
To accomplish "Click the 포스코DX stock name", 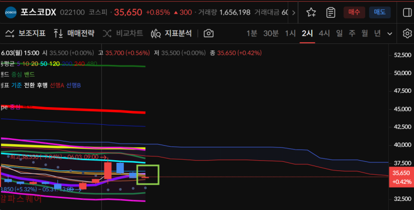I will (38, 12).
